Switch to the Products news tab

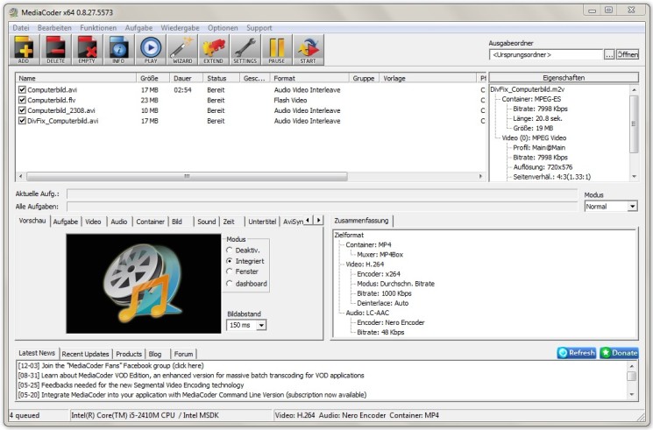129,354
